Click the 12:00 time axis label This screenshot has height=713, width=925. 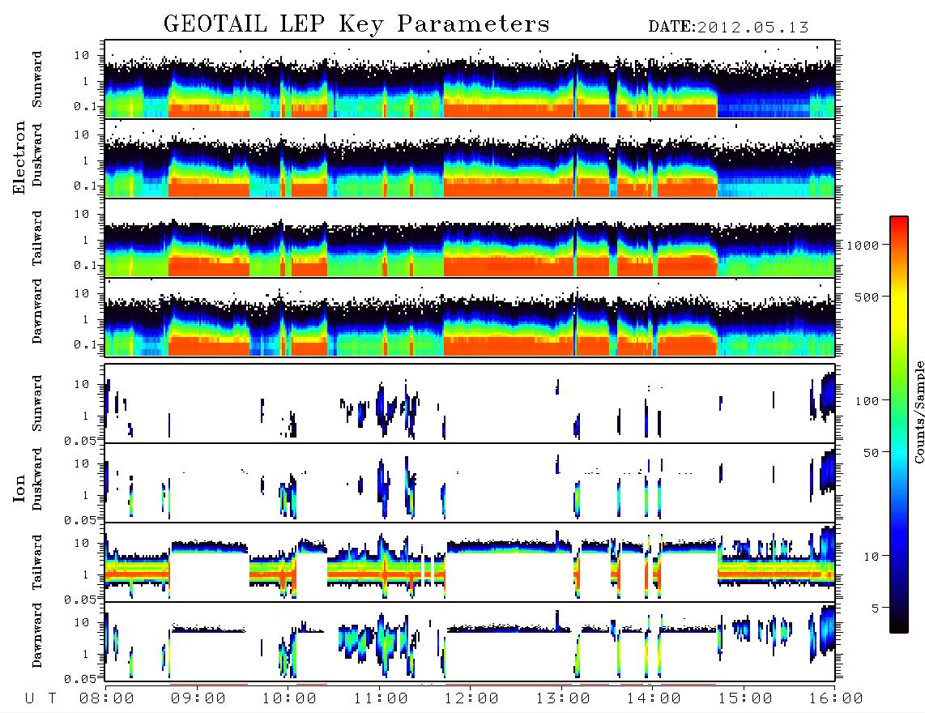coord(471,699)
